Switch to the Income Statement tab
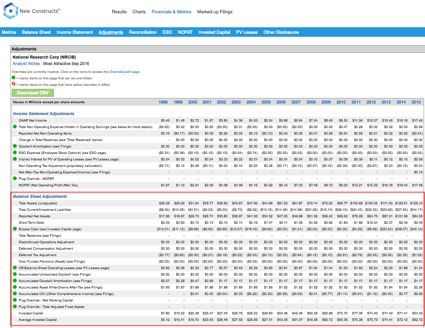Screen dimensions: 425x328 (75, 32)
